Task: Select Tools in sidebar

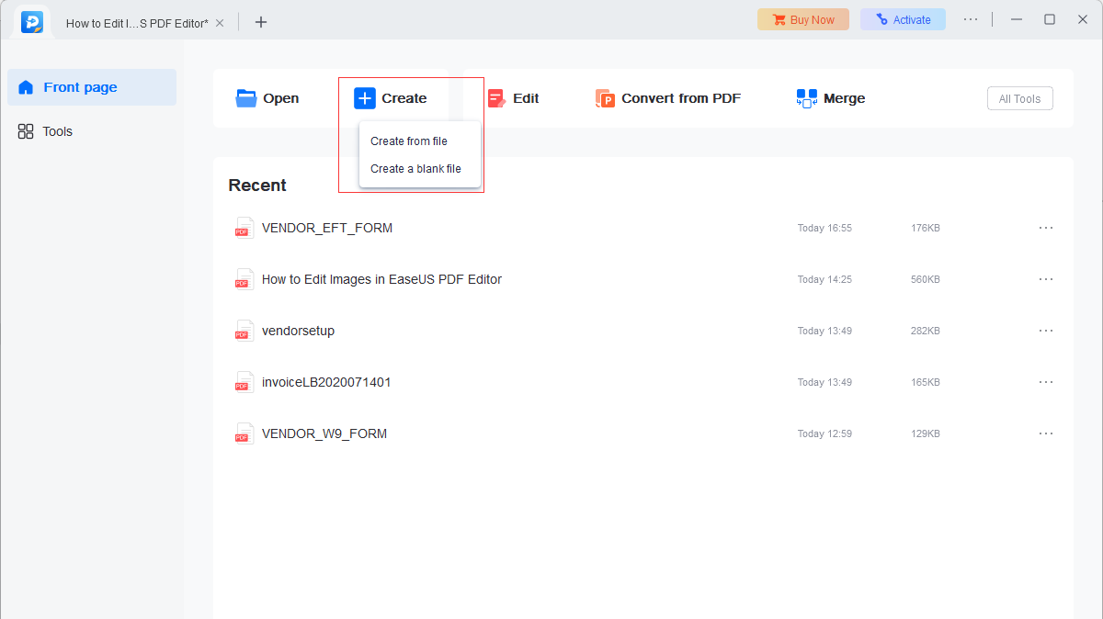Action: pos(92,131)
